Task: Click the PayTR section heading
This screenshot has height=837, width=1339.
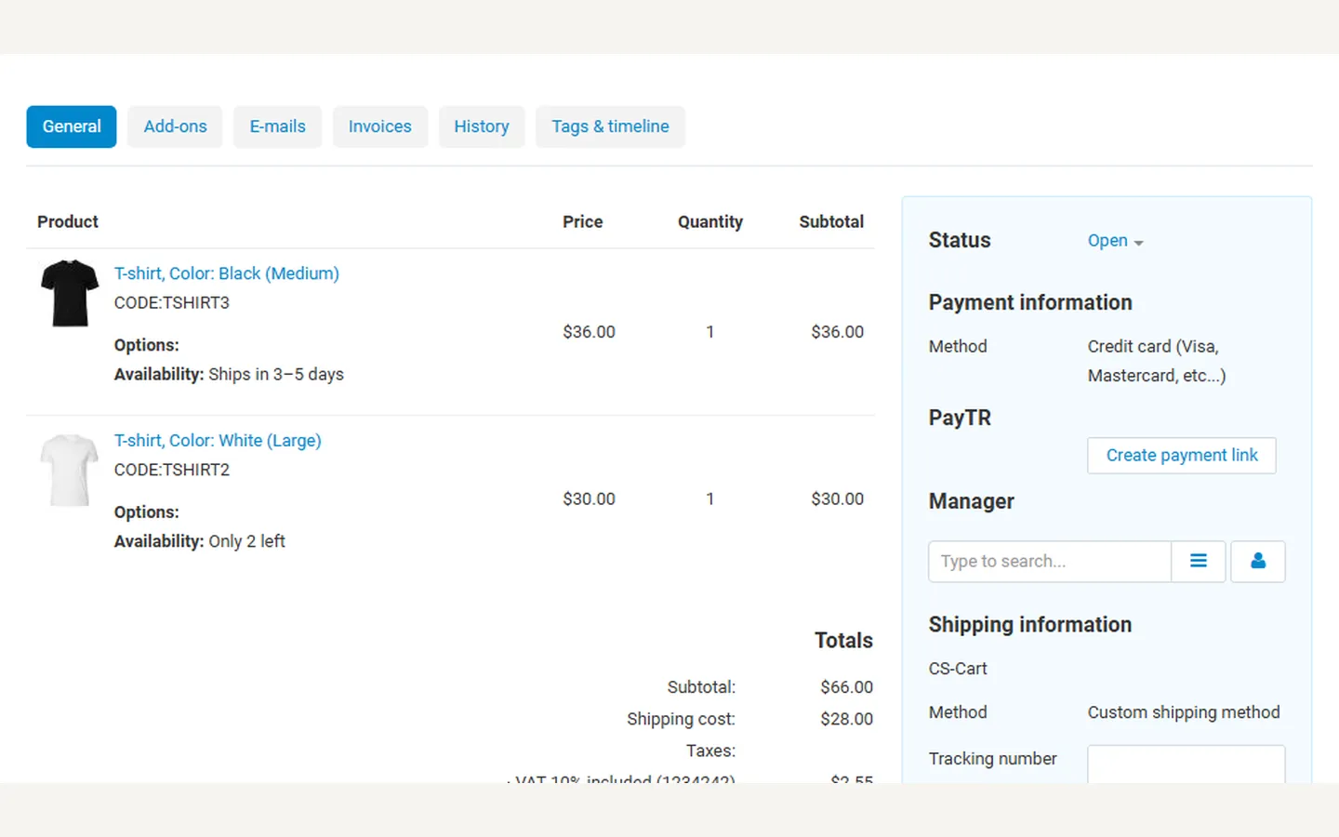Action: point(960,418)
